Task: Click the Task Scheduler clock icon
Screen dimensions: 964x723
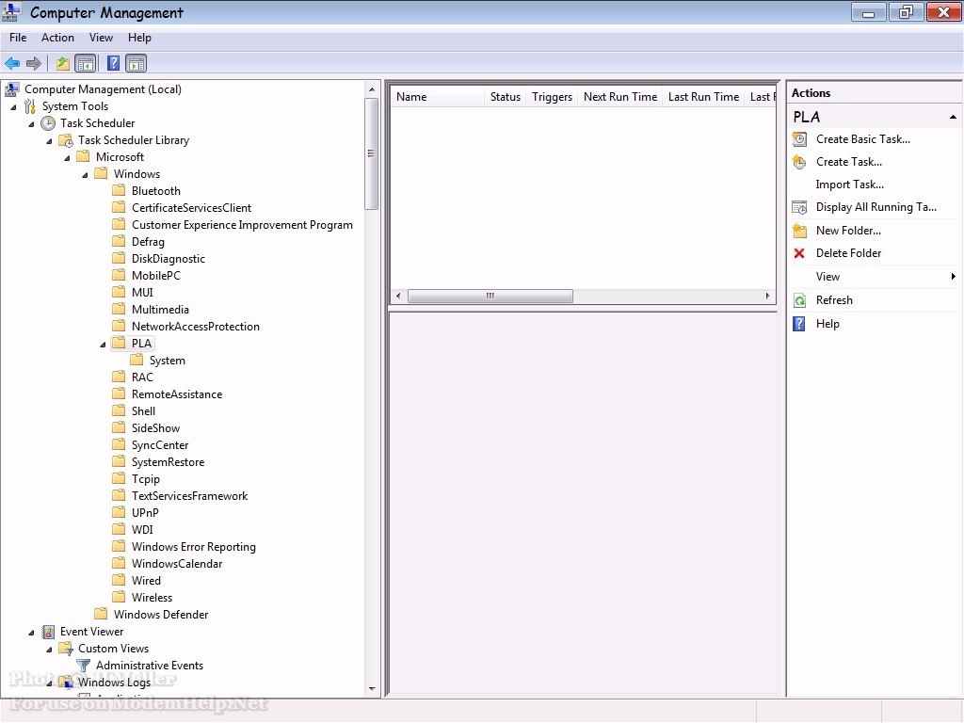Action: tap(48, 123)
